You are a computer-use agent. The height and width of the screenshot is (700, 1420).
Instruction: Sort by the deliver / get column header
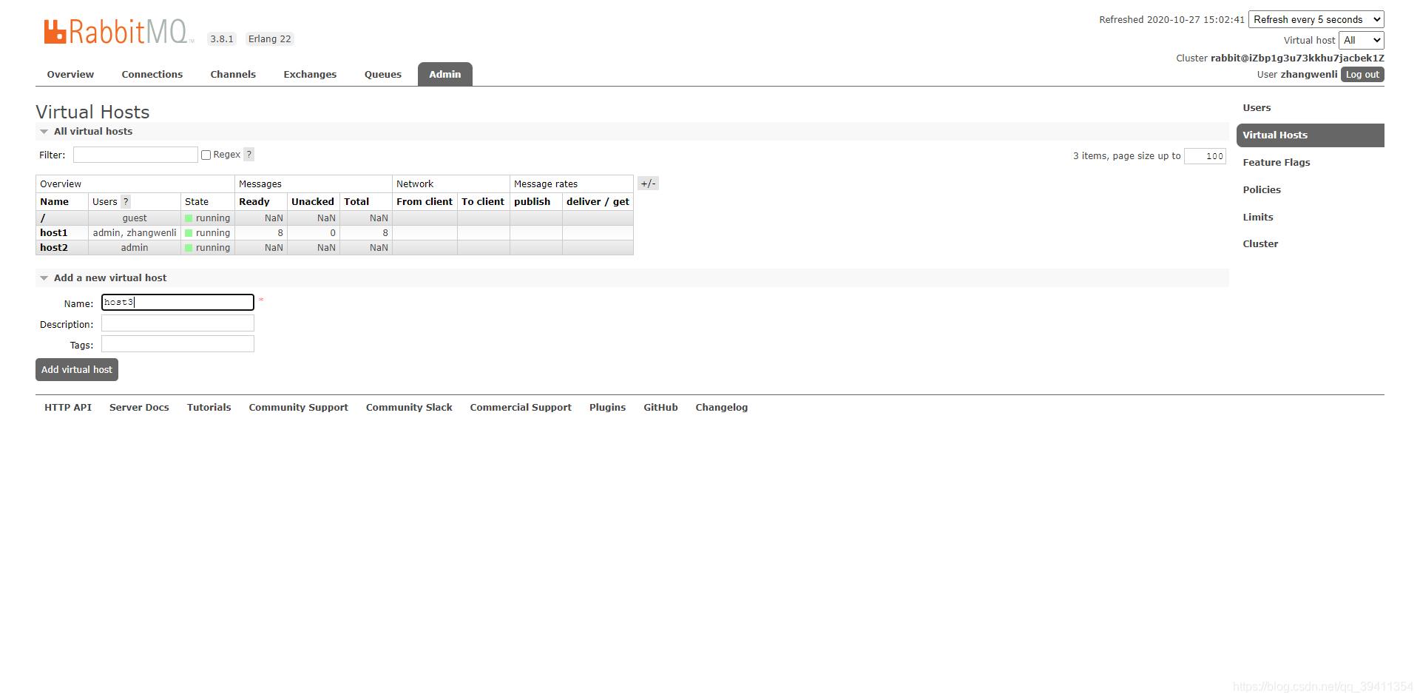pos(598,202)
